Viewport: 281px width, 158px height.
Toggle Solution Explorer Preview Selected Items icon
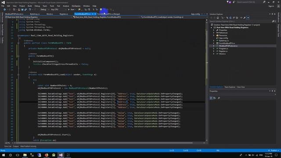248,18
